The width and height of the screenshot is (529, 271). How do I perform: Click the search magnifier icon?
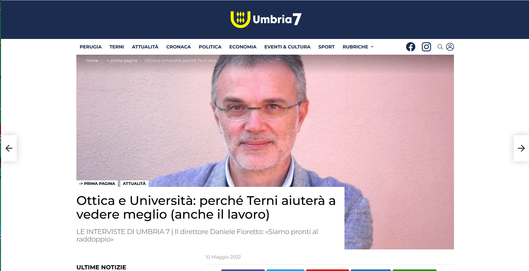point(440,47)
